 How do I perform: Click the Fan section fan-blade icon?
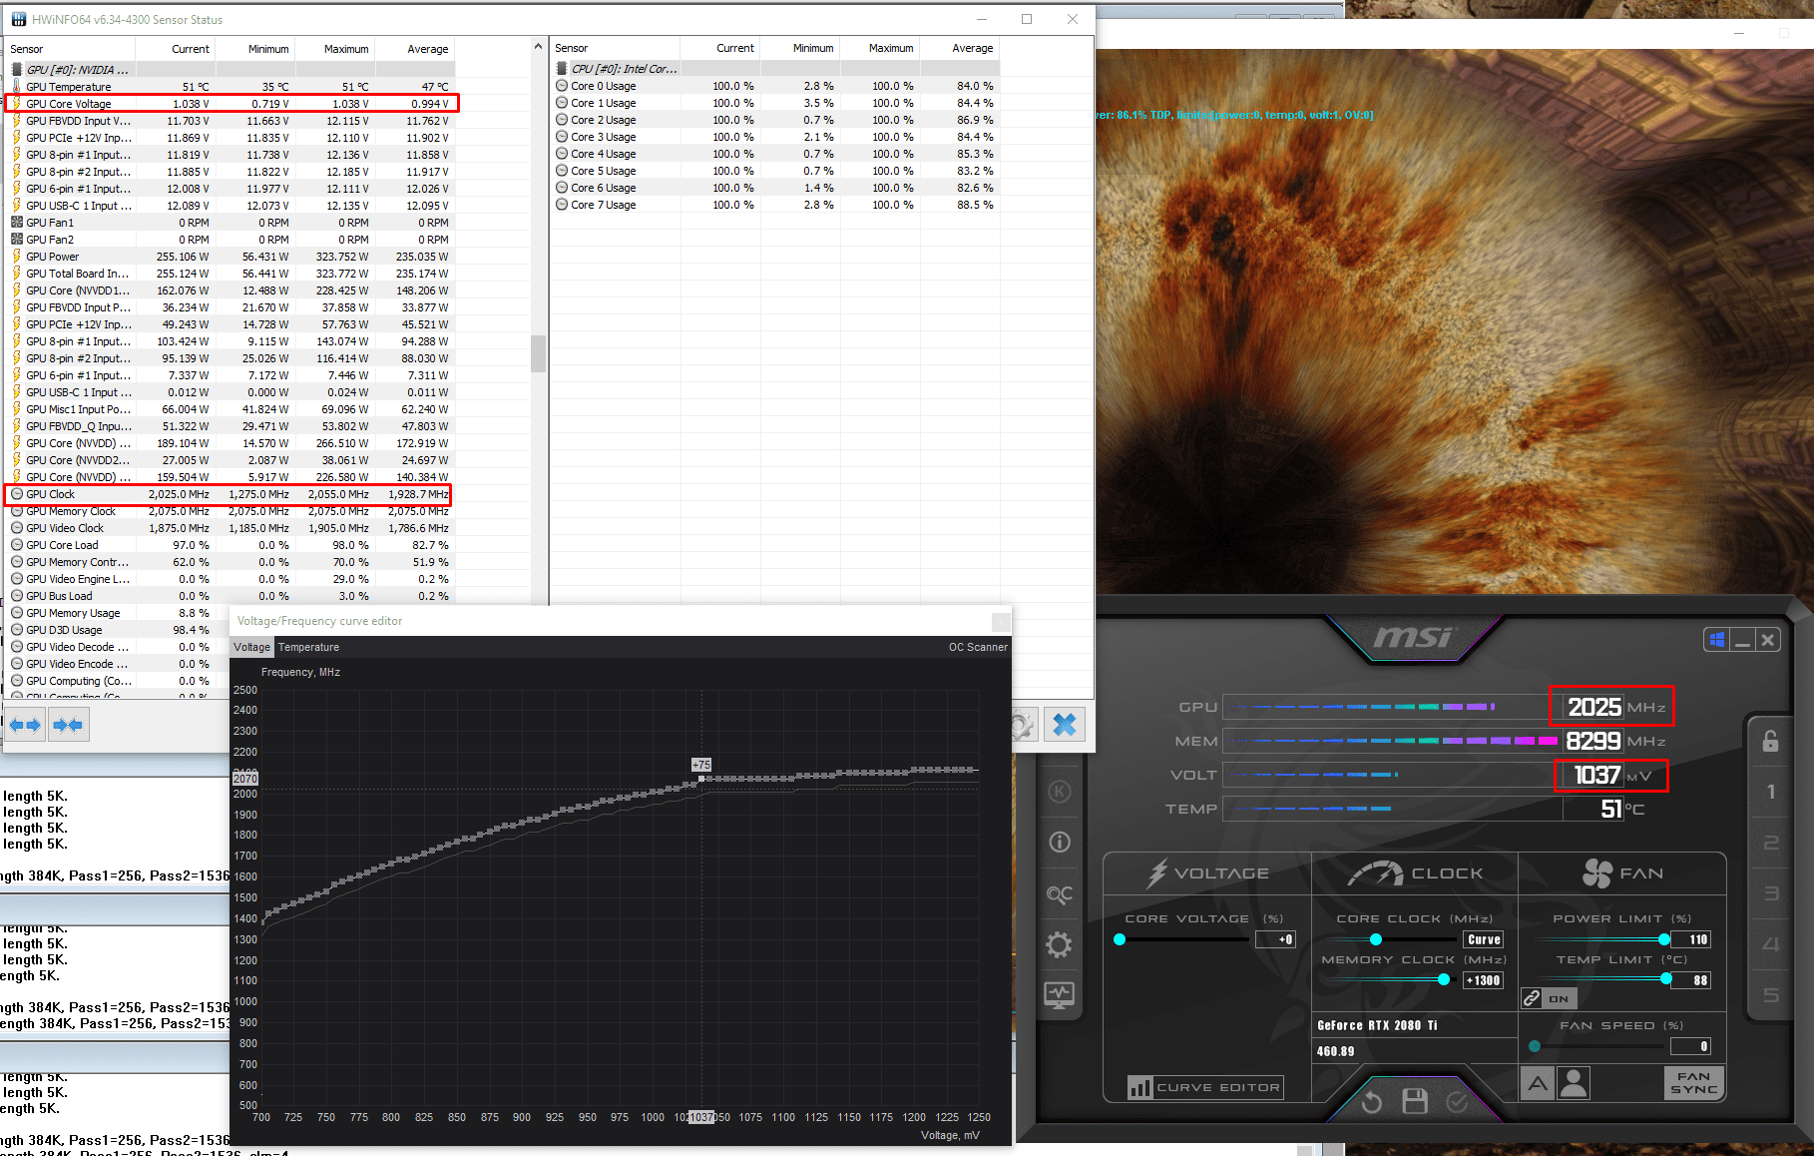[1596, 873]
